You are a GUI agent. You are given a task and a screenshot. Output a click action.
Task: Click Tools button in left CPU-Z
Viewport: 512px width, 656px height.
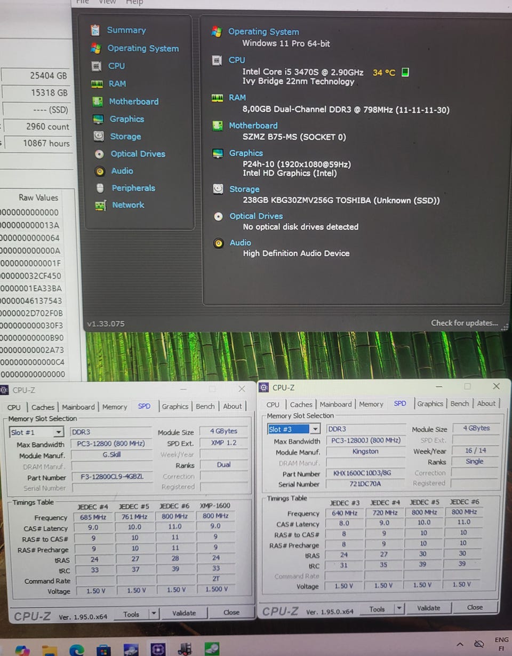tap(131, 614)
